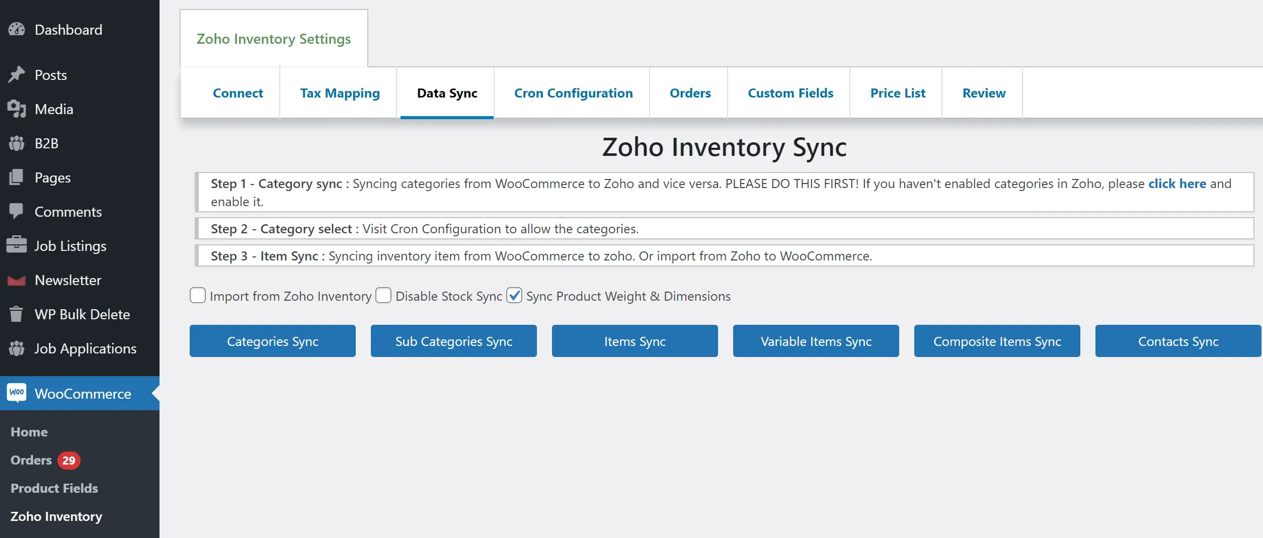1263x538 pixels.
Task: Open the Media library icon
Action: (17, 109)
